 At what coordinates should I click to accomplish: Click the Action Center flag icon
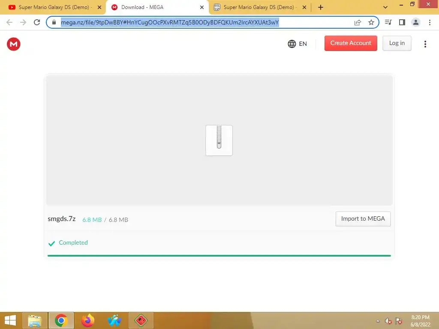tap(399, 321)
